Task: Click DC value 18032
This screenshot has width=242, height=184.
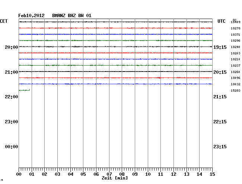Action: point(236,84)
